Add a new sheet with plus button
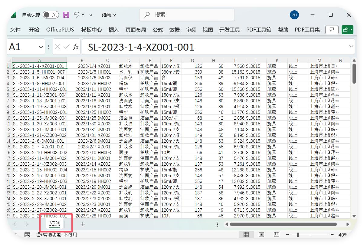This screenshot has width=364, height=245. point(83,224)
